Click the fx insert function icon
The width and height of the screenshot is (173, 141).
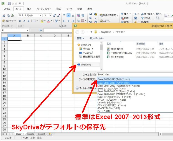coord(41,30)
